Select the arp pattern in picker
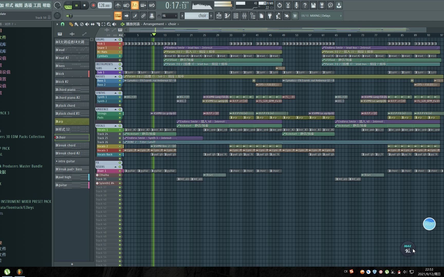This screenshot has height=277, width=444. click(x=72, y=122)
